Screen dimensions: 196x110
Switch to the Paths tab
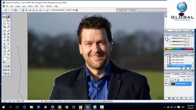click(184, 74)
